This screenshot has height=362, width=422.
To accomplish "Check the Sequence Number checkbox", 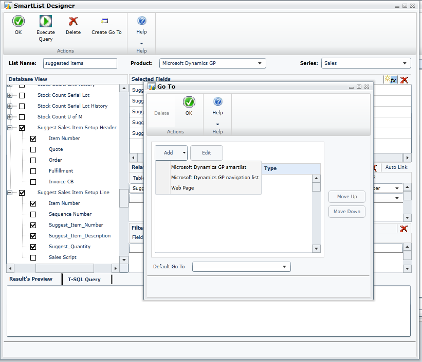I will pos(33,215).
